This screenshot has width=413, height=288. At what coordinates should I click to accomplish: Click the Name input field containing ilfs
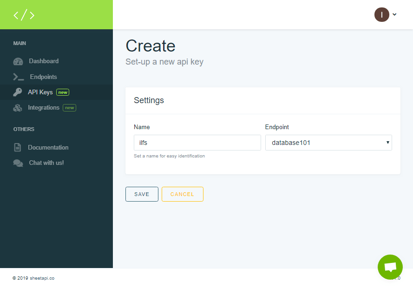(197, 143)
